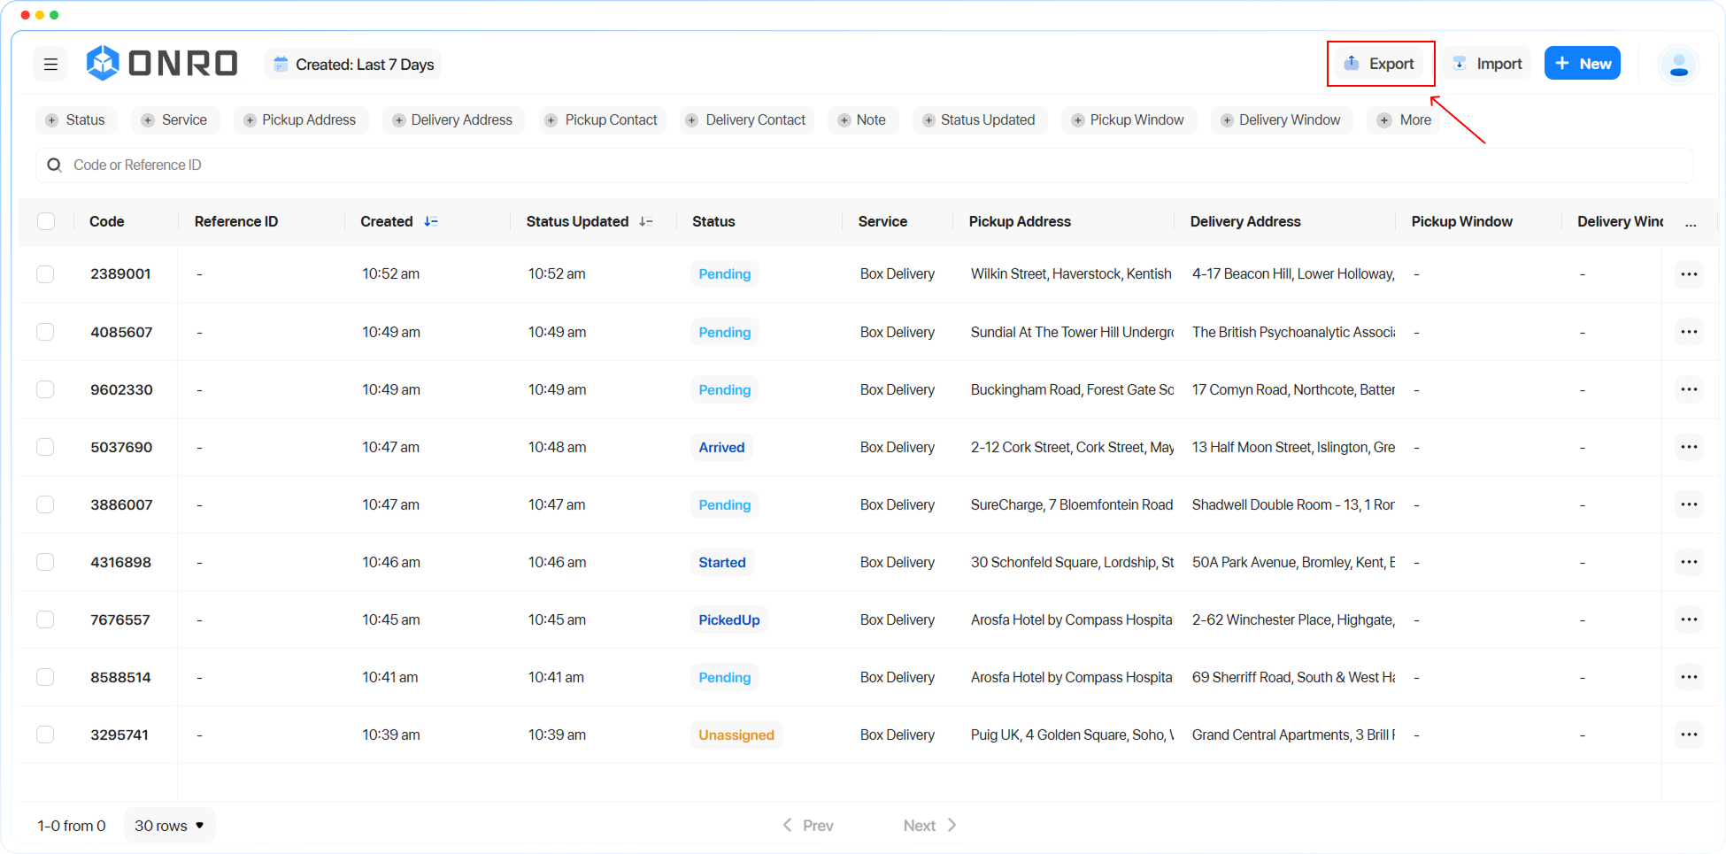The width and height of the screenshot is (1726, 854).
Task: Expand the More filters option
Action: [1405, 119]
